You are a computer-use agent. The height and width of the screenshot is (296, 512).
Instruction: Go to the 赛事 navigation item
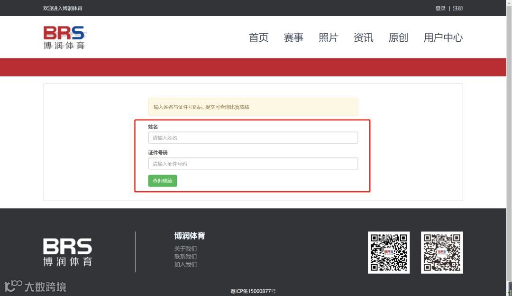click(x=293, y=37)
